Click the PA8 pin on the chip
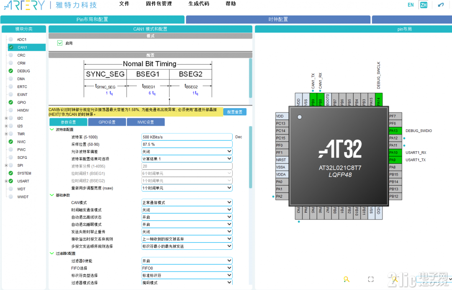 (x=395, y=167)
